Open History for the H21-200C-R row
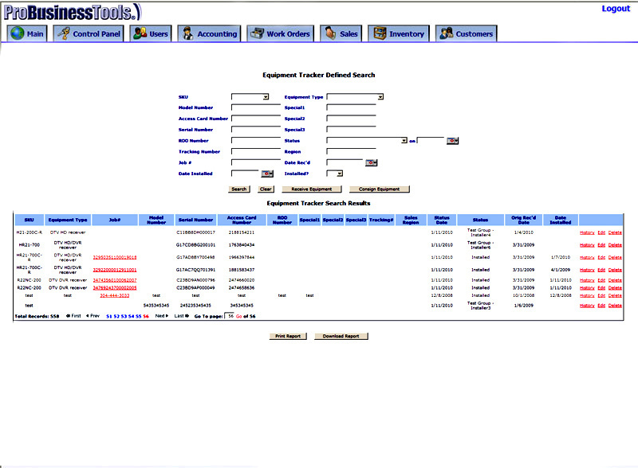Screen dimensions: 638x468 587,232
